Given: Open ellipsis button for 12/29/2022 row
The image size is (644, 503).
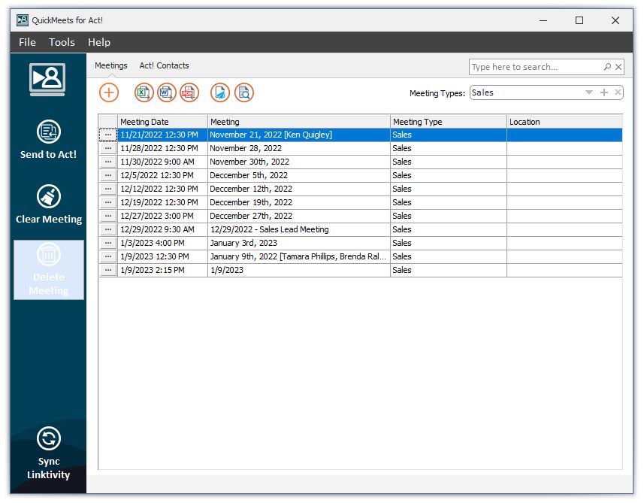Looking at the screenshot, I should [108, 230].
